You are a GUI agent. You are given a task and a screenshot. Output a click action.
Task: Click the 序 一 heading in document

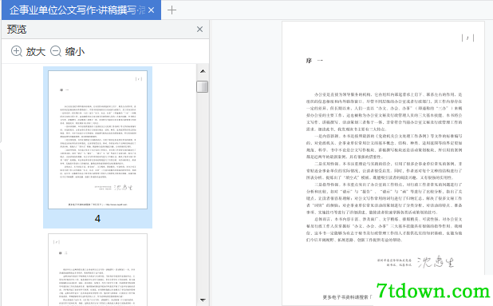[x=314, y=61]
